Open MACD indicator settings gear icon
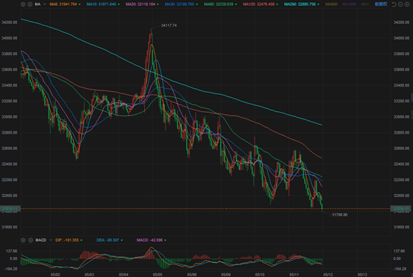 23,240
